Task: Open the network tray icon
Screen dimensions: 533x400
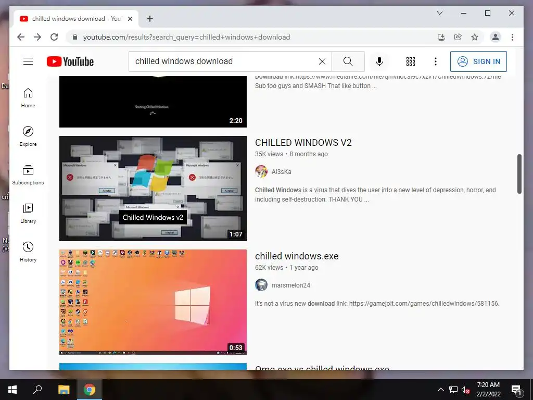Action: tap(453, 390)
